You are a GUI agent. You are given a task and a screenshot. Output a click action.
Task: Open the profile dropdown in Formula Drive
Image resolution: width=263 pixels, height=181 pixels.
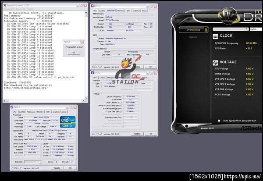pyautogui.click(x=231, y=29)
